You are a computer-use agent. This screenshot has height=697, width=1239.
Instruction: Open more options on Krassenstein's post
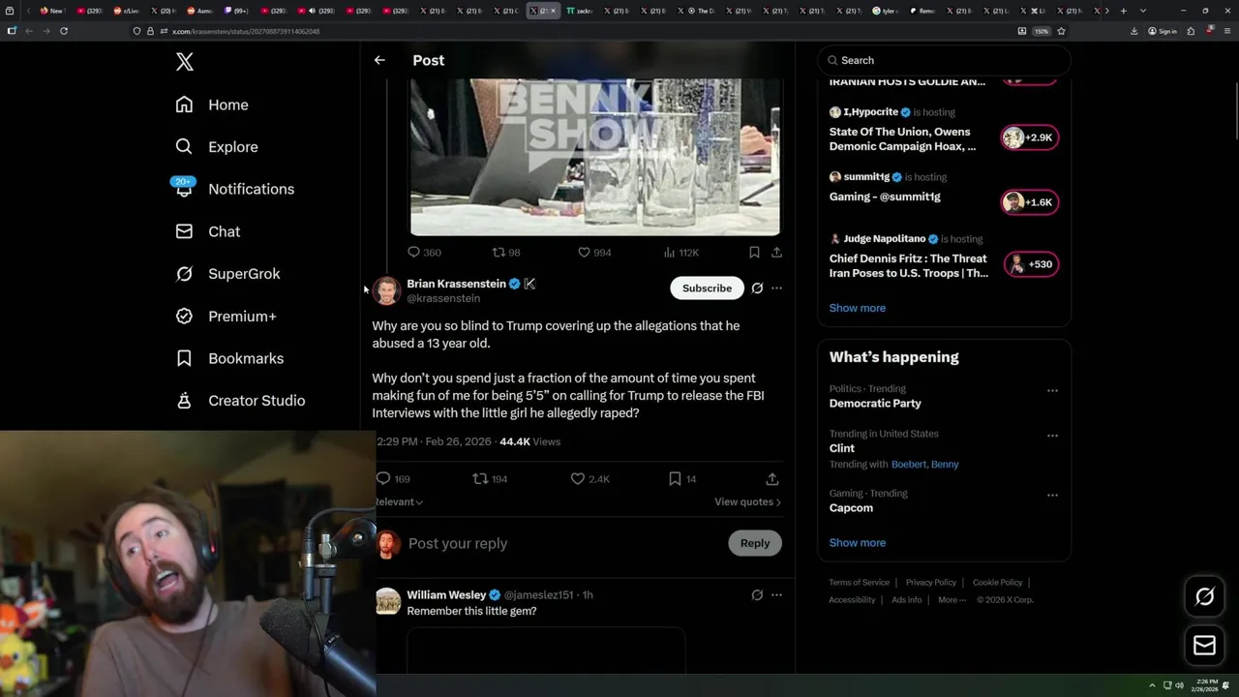776,288
